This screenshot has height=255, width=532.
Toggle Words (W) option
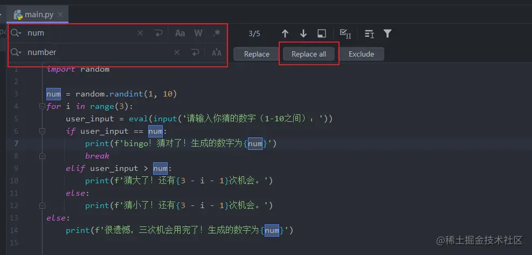[x=198, y=33]
